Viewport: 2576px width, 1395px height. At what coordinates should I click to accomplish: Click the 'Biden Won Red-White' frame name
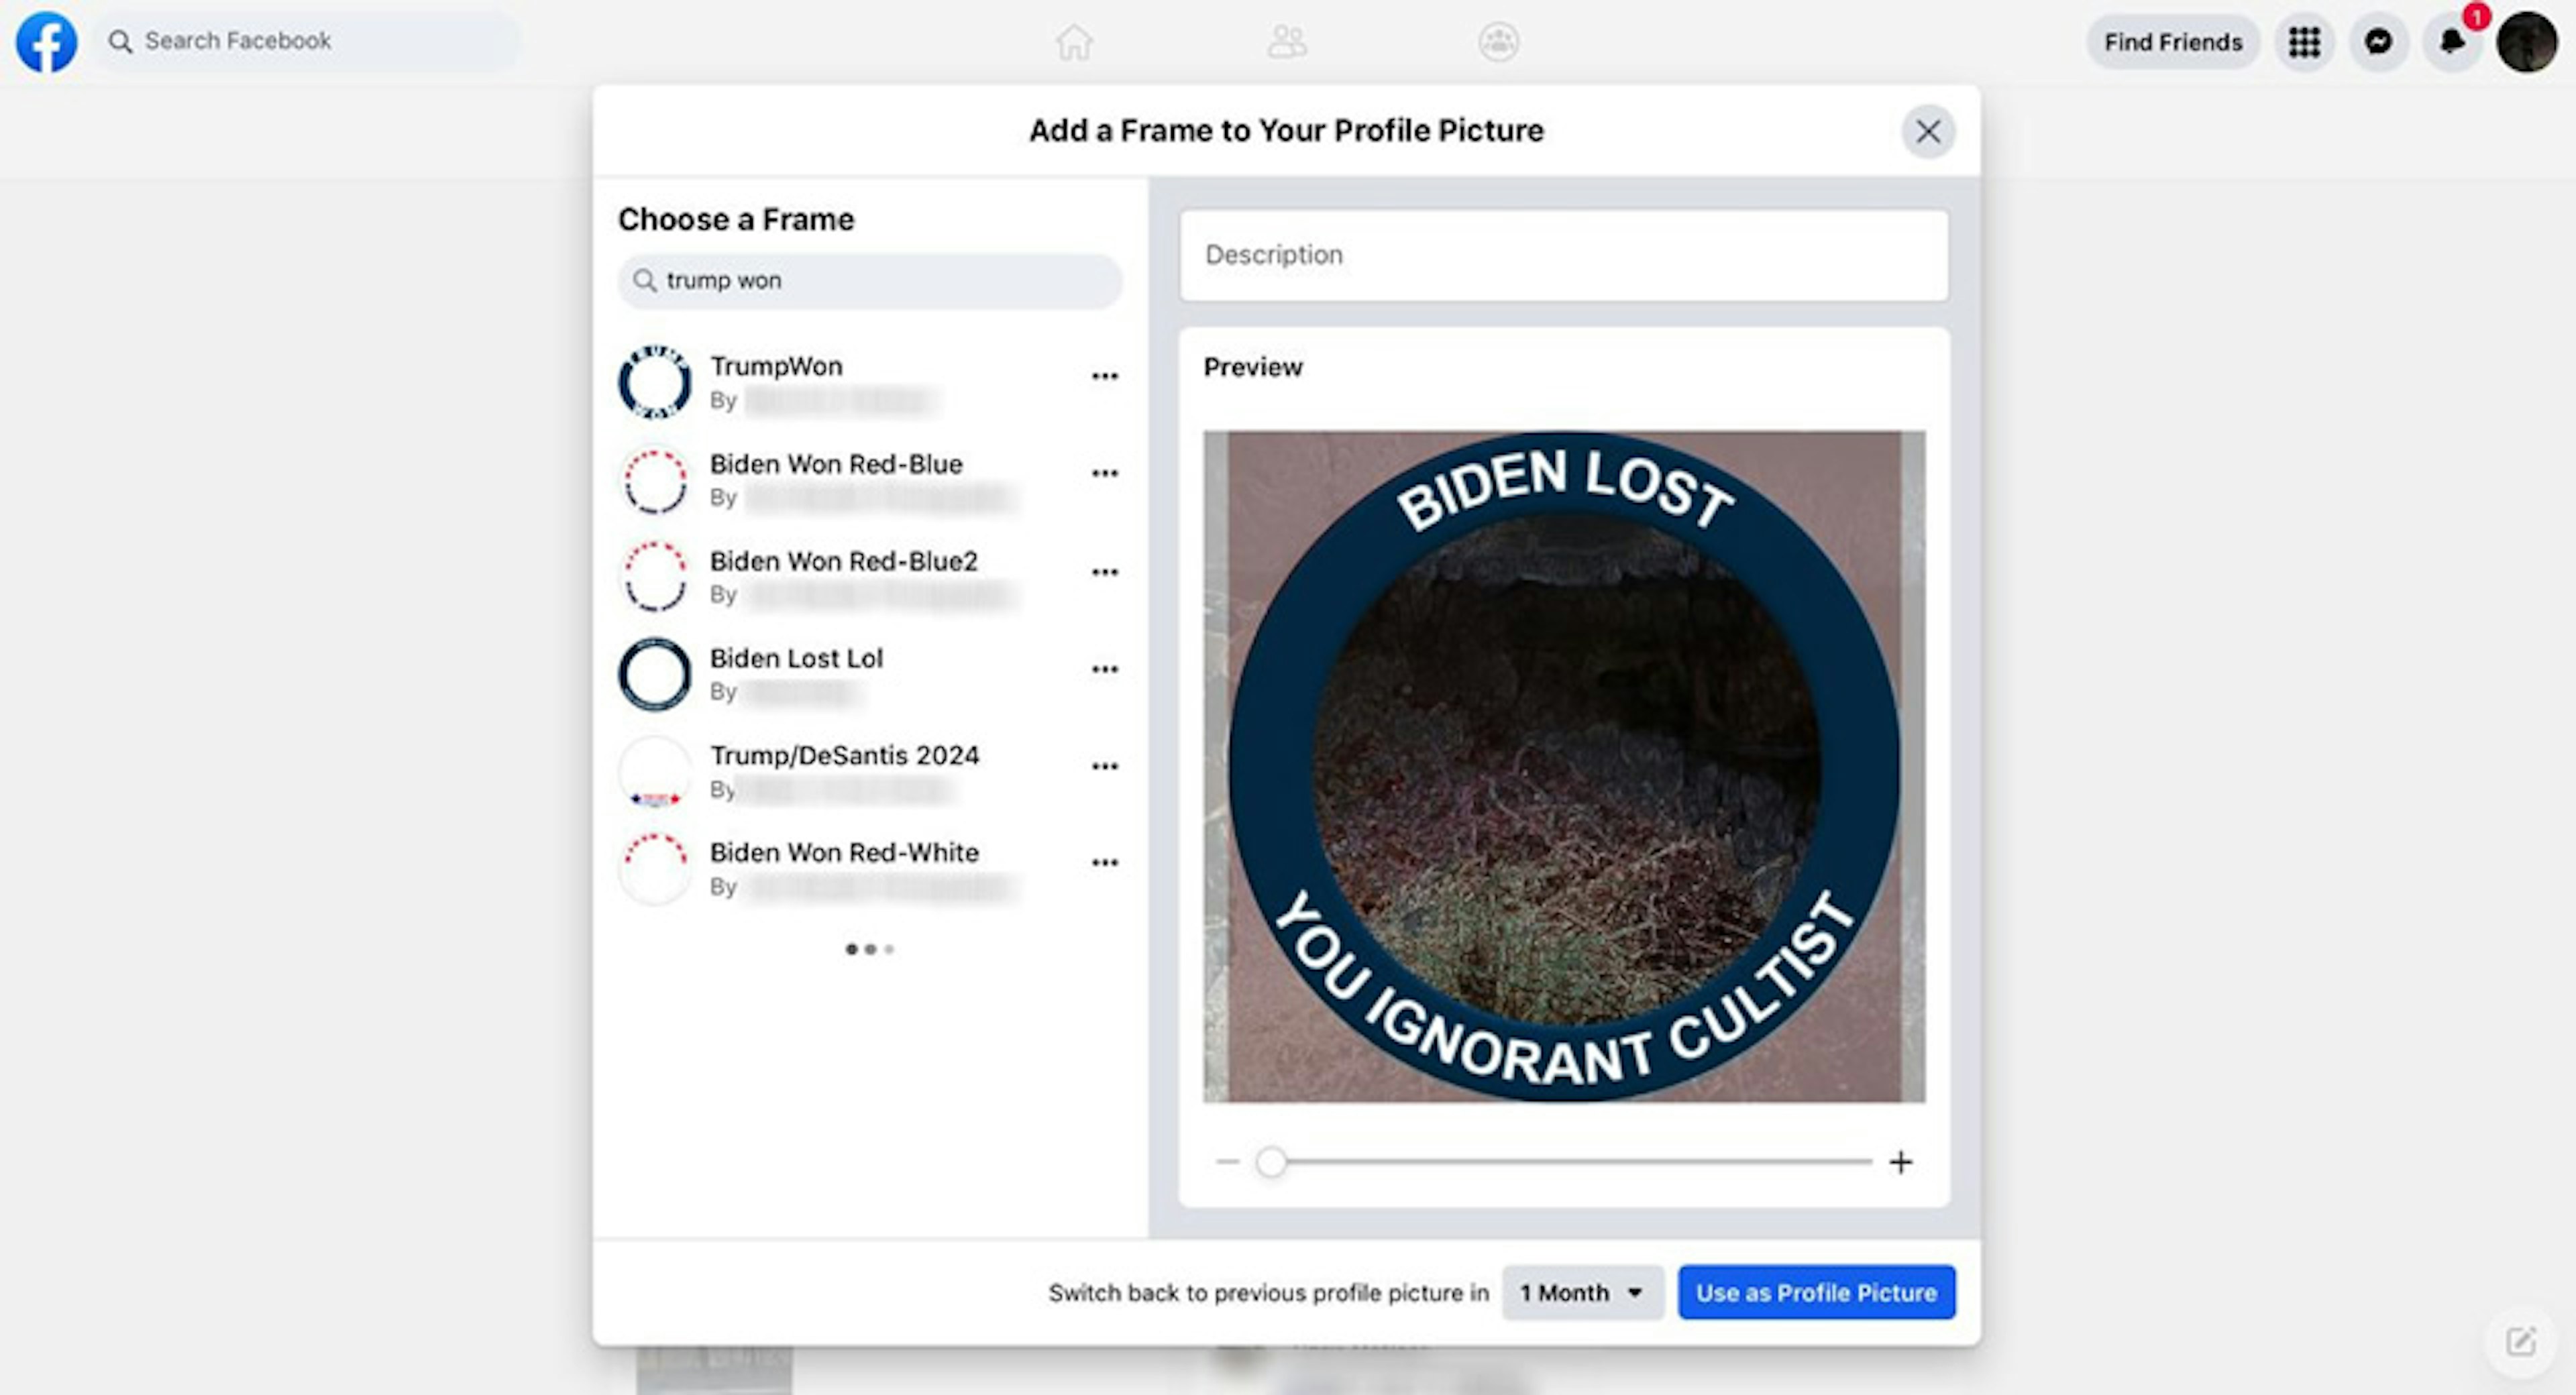[844, 852]
